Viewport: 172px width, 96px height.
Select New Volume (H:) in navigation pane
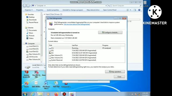click(34, 59)
